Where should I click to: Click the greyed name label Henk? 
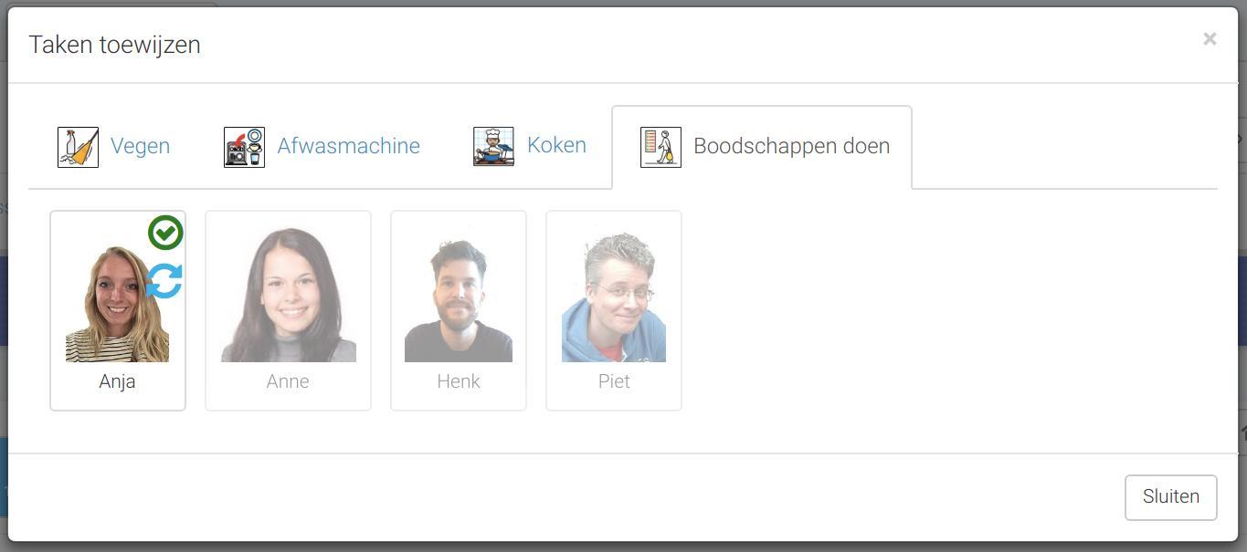[459, 381]
